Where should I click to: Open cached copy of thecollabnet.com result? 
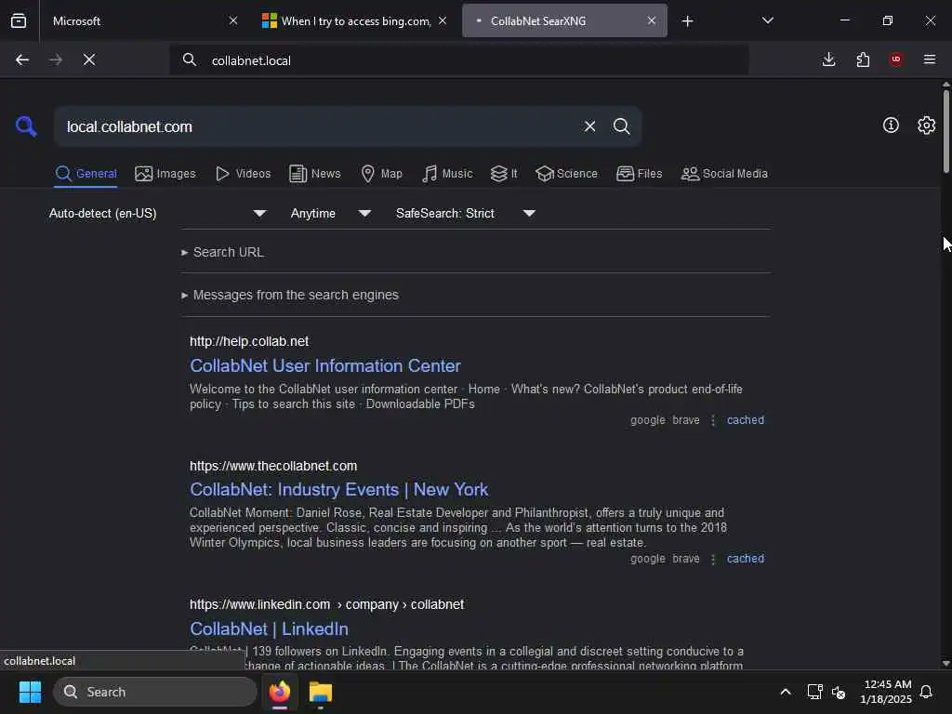tap(746, 559)
